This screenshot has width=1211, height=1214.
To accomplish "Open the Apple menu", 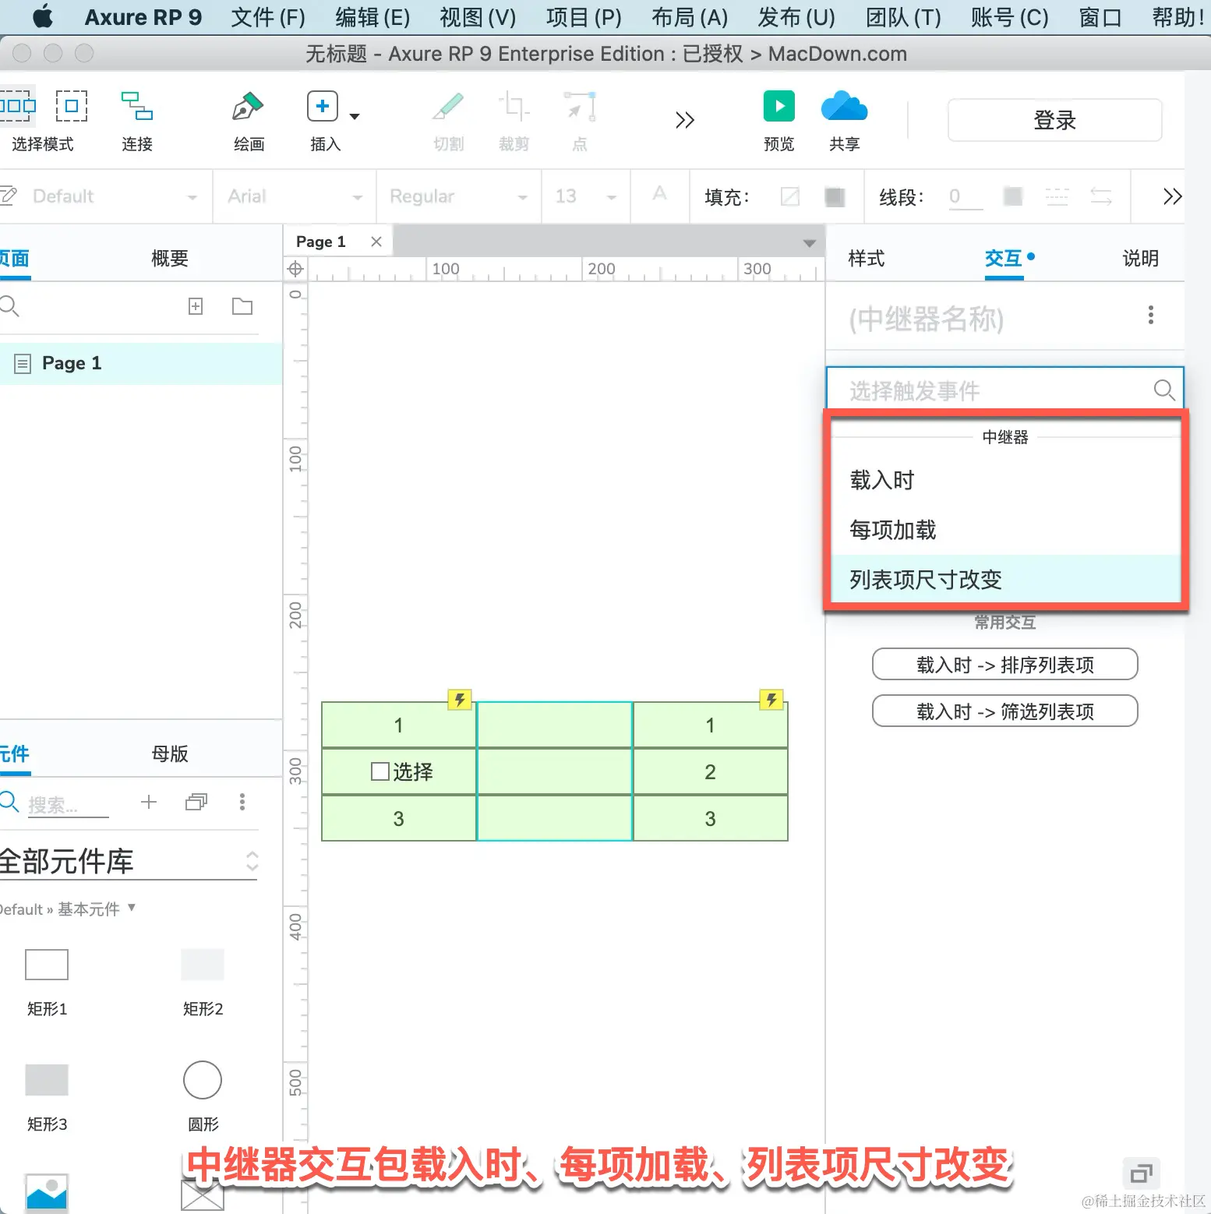I will coord(43,16).
